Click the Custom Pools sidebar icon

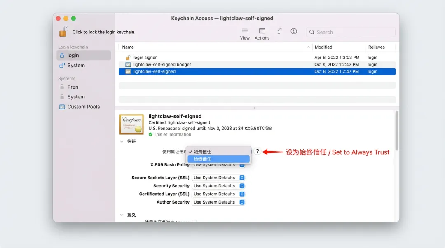(x=62, y=107)
